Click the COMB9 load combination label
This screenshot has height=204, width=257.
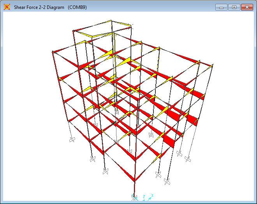77,7
